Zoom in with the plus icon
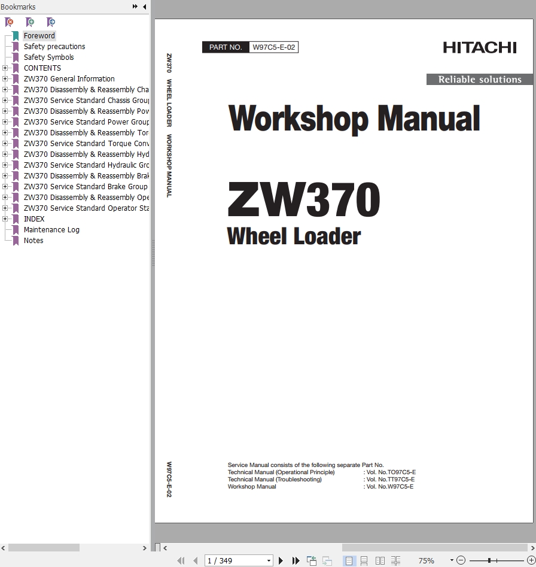Screen dimensions: 536x567 click(x=531, y=560)
